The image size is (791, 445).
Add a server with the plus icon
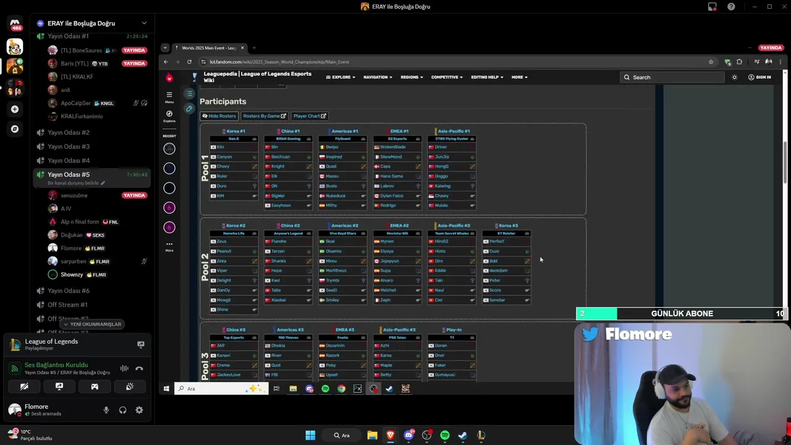[15, 109]
